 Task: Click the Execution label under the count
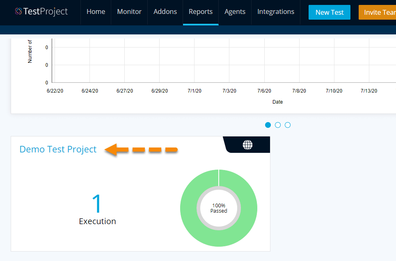tap(97, 221)
